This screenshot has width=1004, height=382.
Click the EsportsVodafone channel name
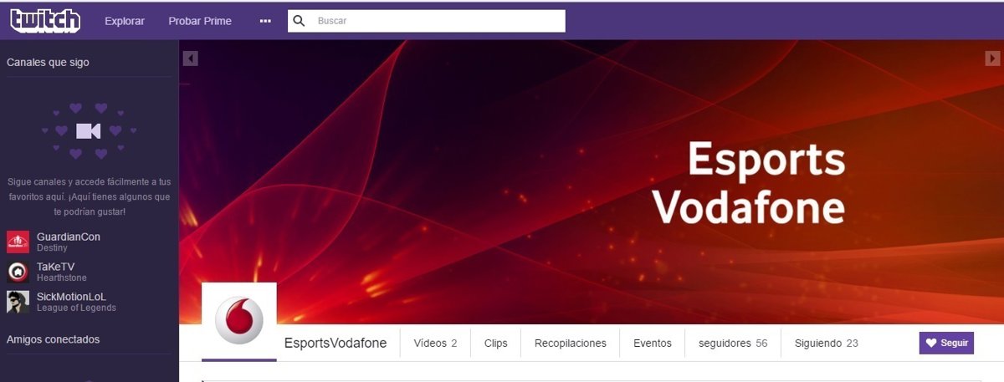pyautogui.click(x=336, y=344)
